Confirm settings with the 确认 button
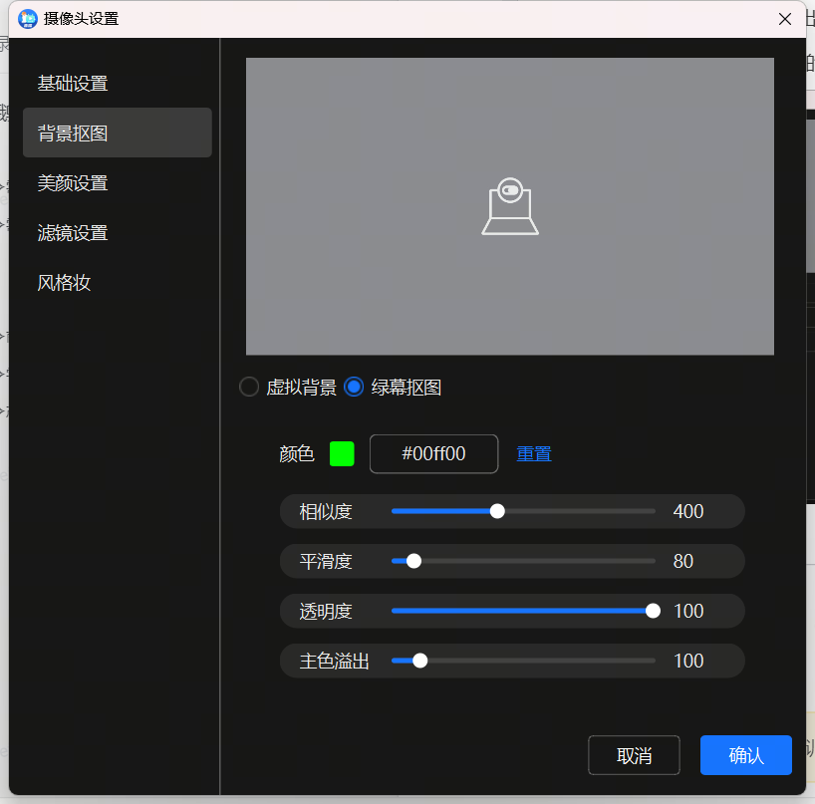Image resolution: width=815 pixels, height=804 pixels. click(745, 755)
